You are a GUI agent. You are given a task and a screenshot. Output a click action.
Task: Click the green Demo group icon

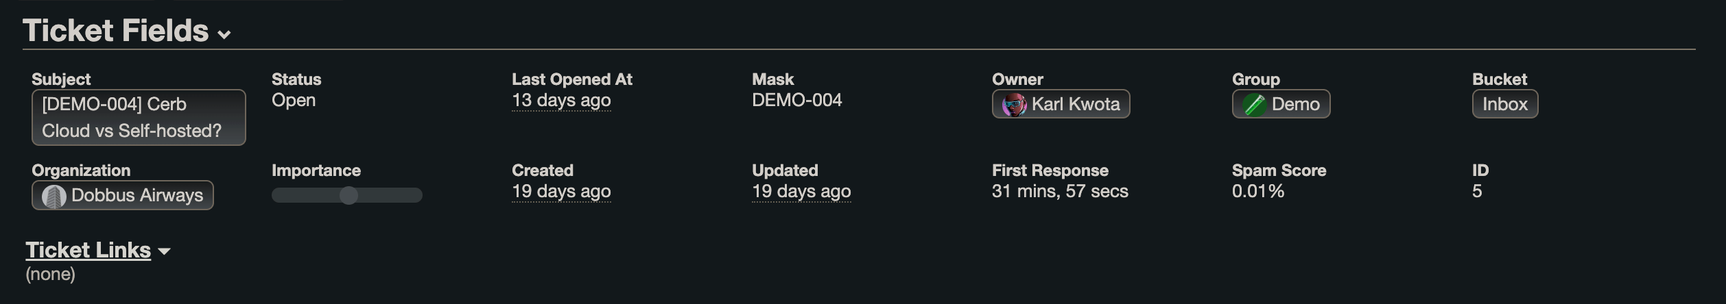pos(1254,105)
